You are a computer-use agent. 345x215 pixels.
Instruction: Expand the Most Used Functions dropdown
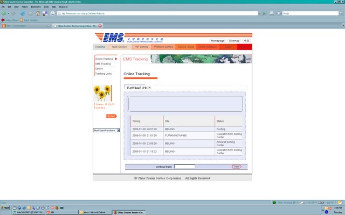118,131
